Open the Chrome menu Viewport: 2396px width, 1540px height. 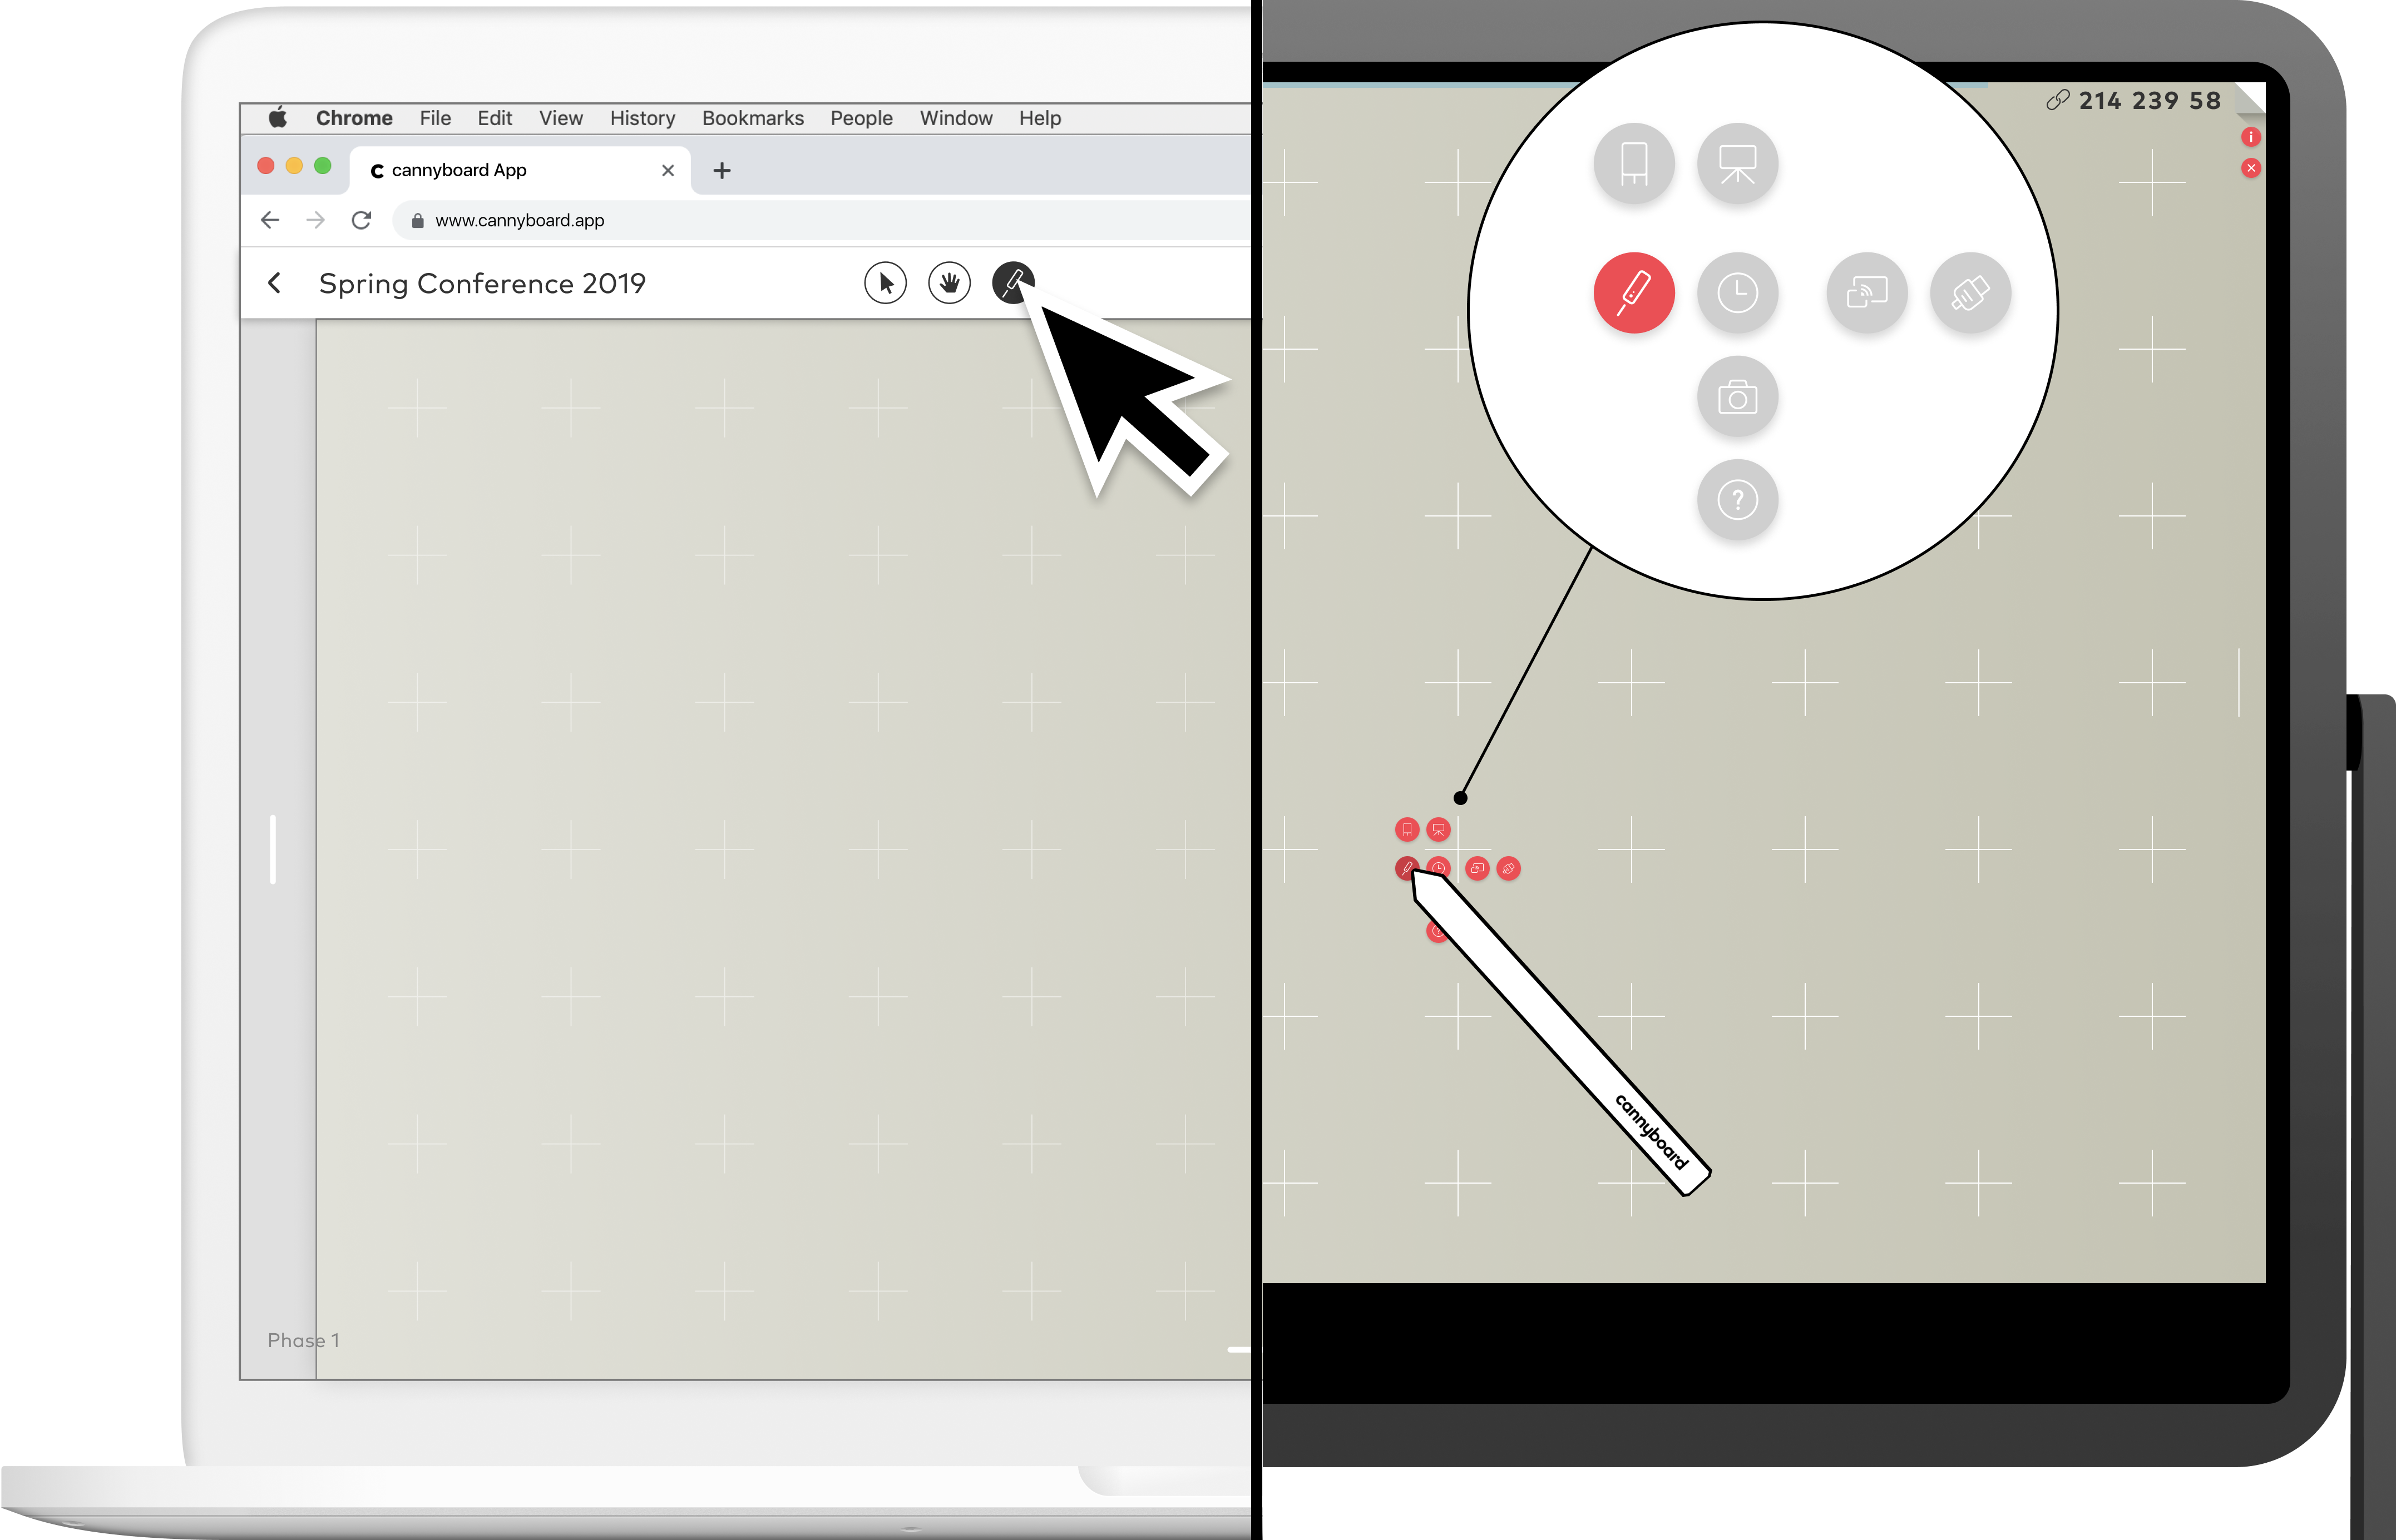354,118
